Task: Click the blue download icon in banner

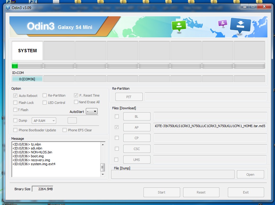Action: 241,26
